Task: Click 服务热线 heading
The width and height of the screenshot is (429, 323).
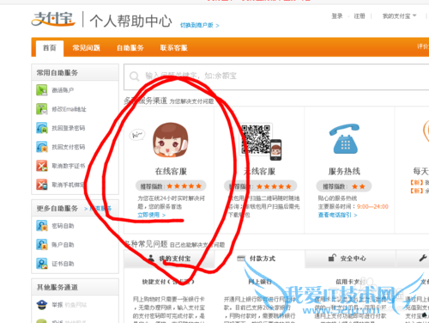Action: click(344, 171)
